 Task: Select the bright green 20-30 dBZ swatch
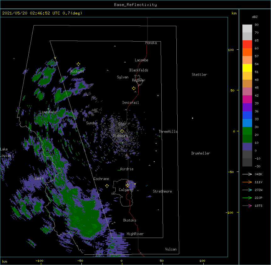247,131
